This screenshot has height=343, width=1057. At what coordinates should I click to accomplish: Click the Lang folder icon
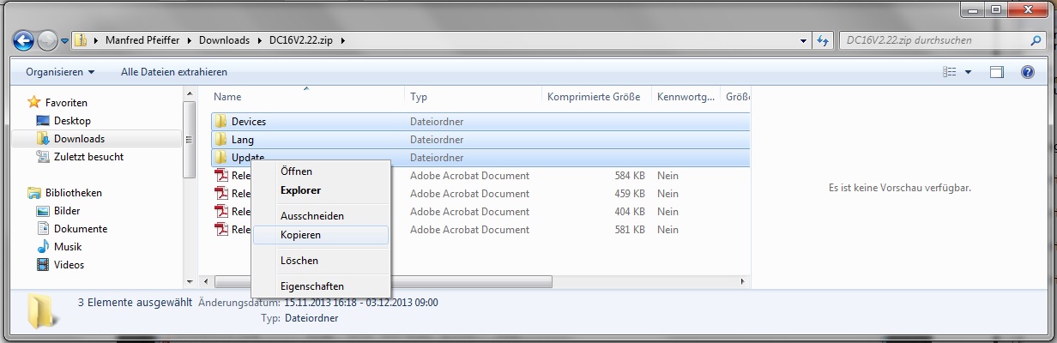220,140
